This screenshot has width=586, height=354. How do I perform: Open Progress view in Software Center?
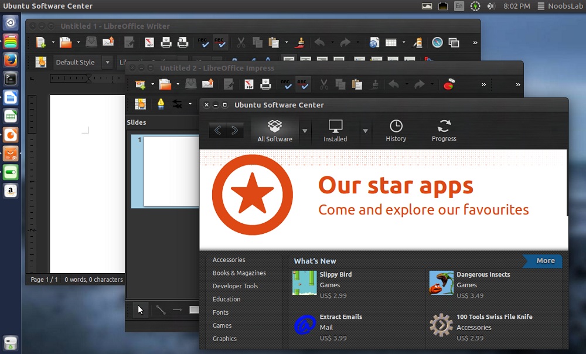coord(444,131)
